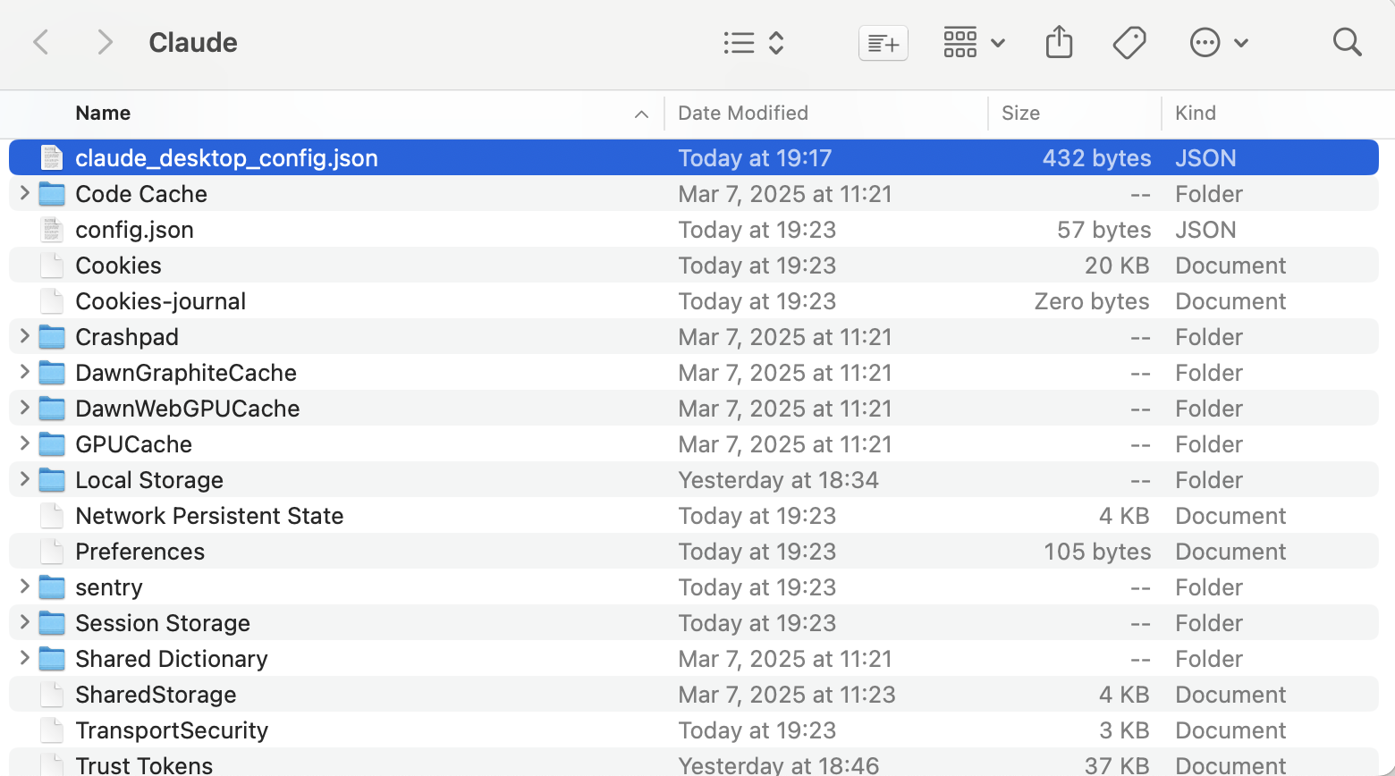Click the sentry folder icon
Viewport: 1395px width, 776px height.
pos(52,587)
